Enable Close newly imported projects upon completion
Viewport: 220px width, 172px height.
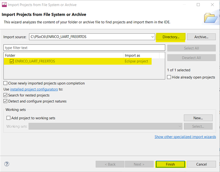tap(5, 83)
